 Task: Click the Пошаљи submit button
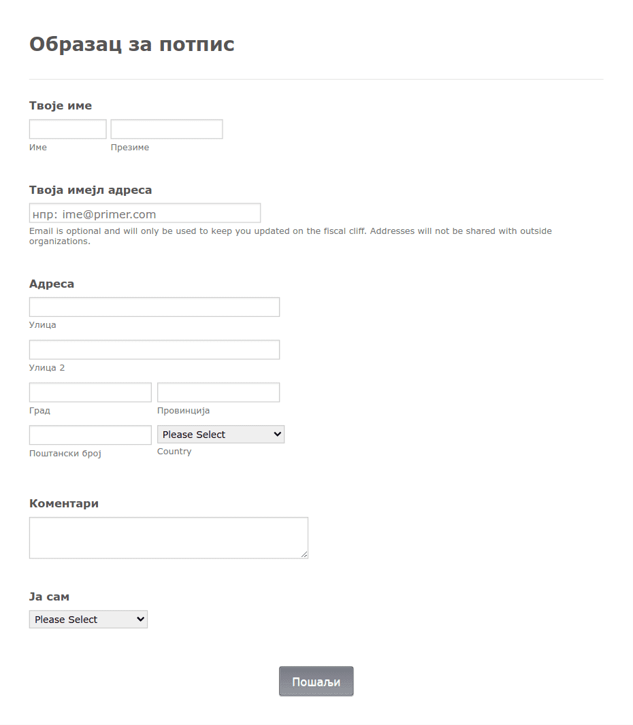[316, 681]
